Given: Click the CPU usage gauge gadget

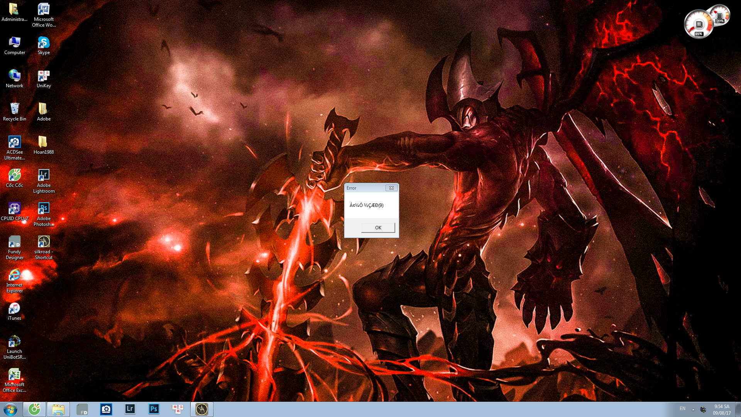Looking at the screenshot, I should click(699, 24).
